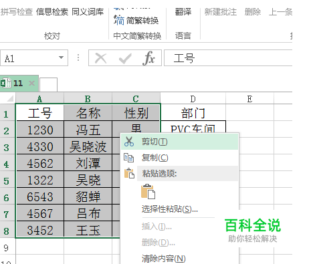The image size is (309, 264).
Task: Click the 新建批注 button
Action: 221,12
